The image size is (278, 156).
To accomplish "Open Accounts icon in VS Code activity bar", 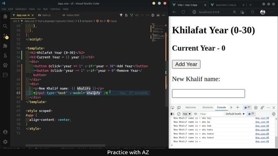I will click(5, 132).
